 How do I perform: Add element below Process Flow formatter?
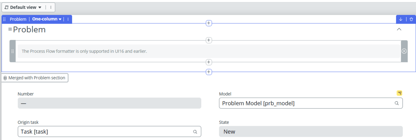point(209,62)
